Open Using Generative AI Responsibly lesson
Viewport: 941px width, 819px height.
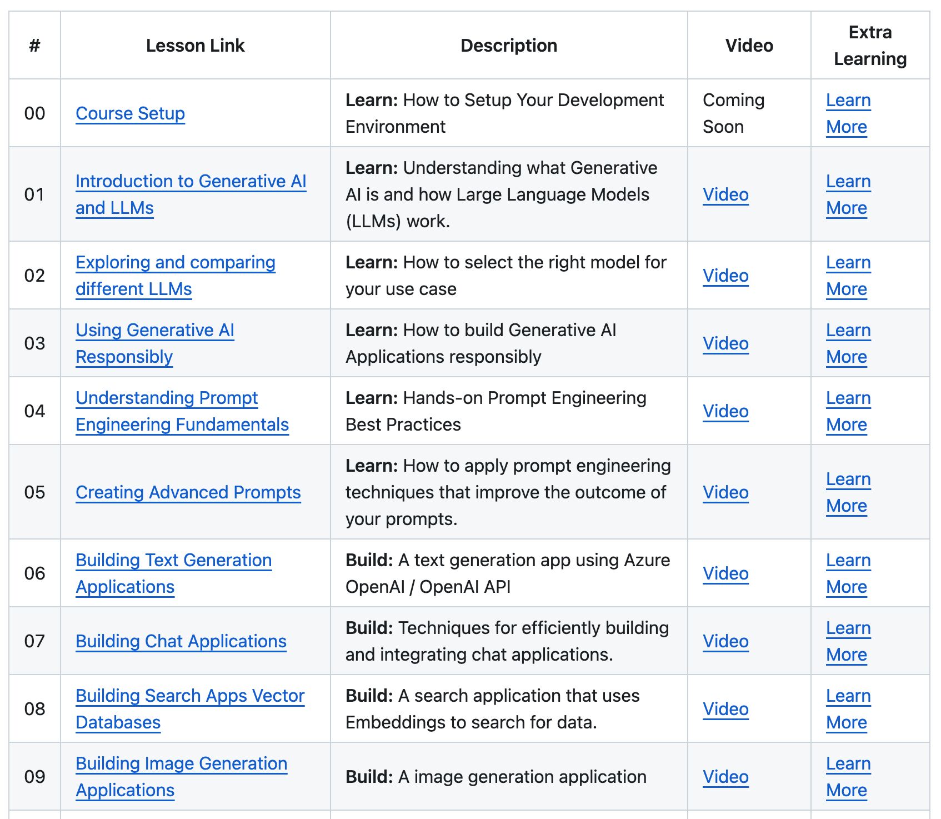click(x=154, y=331)
